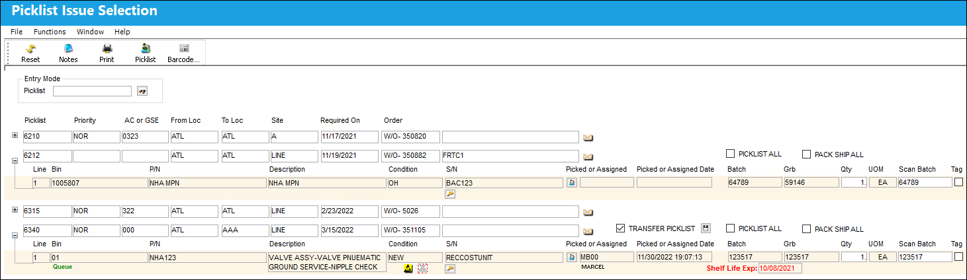Expand picklist 6210 row
The image size is (967, 280).
15,135
